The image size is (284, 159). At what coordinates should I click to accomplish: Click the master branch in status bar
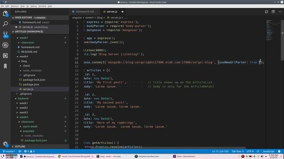9,151
